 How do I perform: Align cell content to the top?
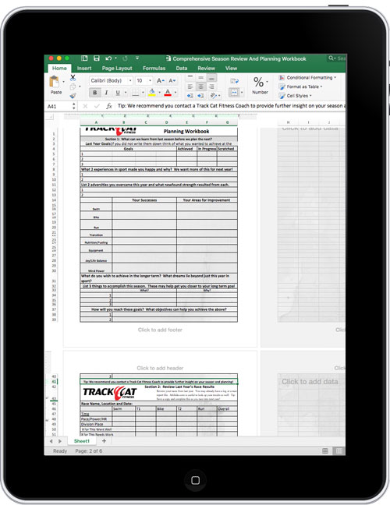coord(190,77)
